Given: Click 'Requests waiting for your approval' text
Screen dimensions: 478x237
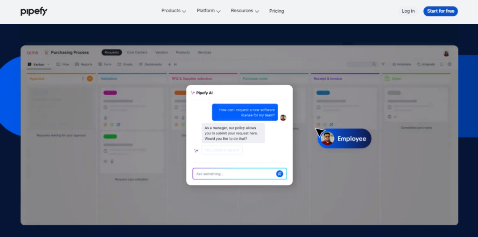Looking at the screenshot, I should click(x=61, y=135).
